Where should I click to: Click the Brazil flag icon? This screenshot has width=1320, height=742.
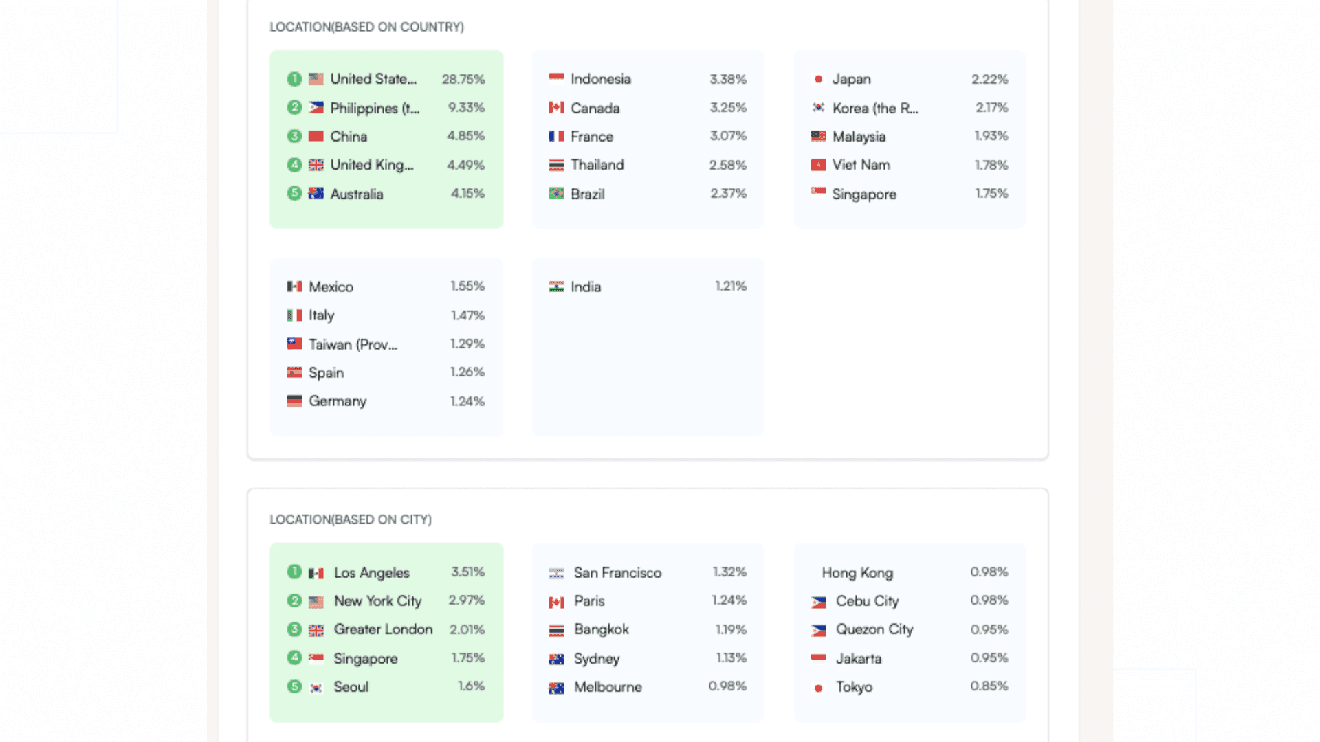[x=556, y=194]
